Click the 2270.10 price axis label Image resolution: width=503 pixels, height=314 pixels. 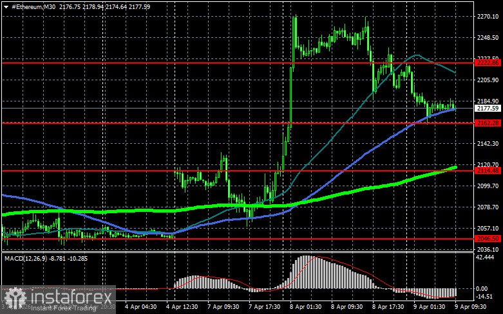click(488, 17)
